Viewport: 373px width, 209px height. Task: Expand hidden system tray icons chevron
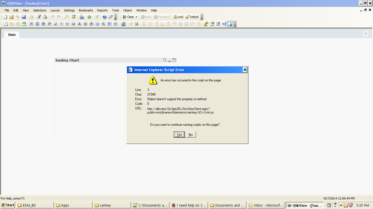coord(341,205)
